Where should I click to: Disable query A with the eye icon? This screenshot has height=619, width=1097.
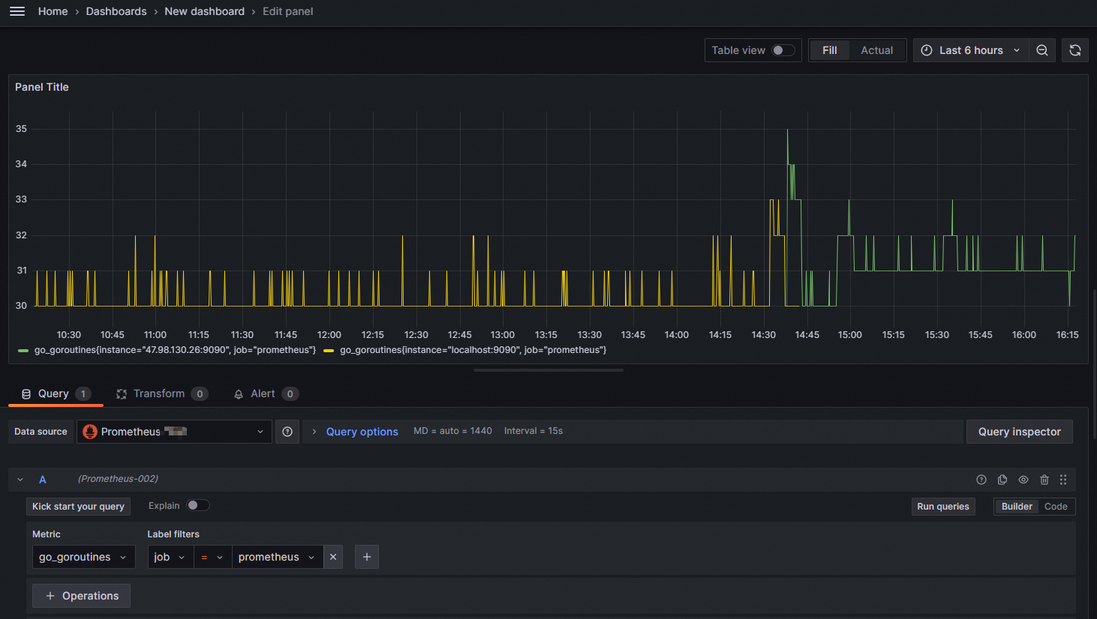[1023, 480]
